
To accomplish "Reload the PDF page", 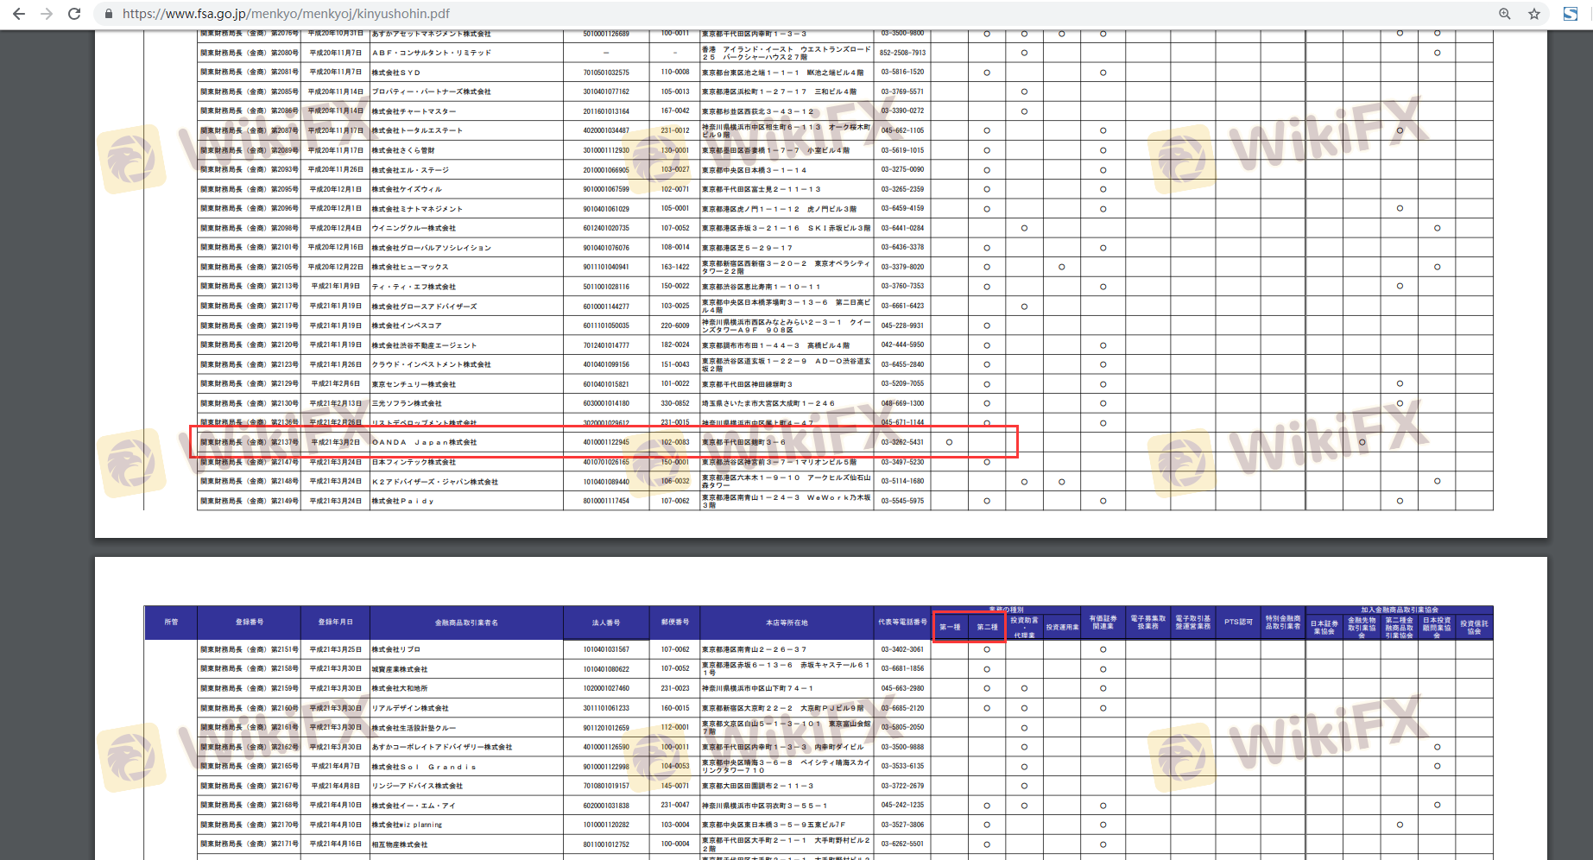I will click(74, 14).
